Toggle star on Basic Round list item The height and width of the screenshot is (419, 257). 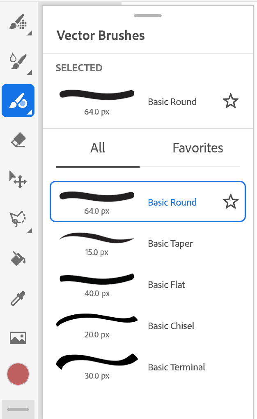click(x=230, y=202)
